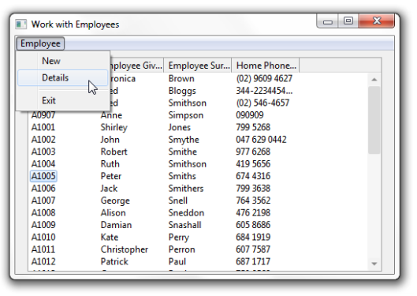Screen dimensions: 417x296
Task: Sort by Employee Surname column header
Action: click(198, 66)
